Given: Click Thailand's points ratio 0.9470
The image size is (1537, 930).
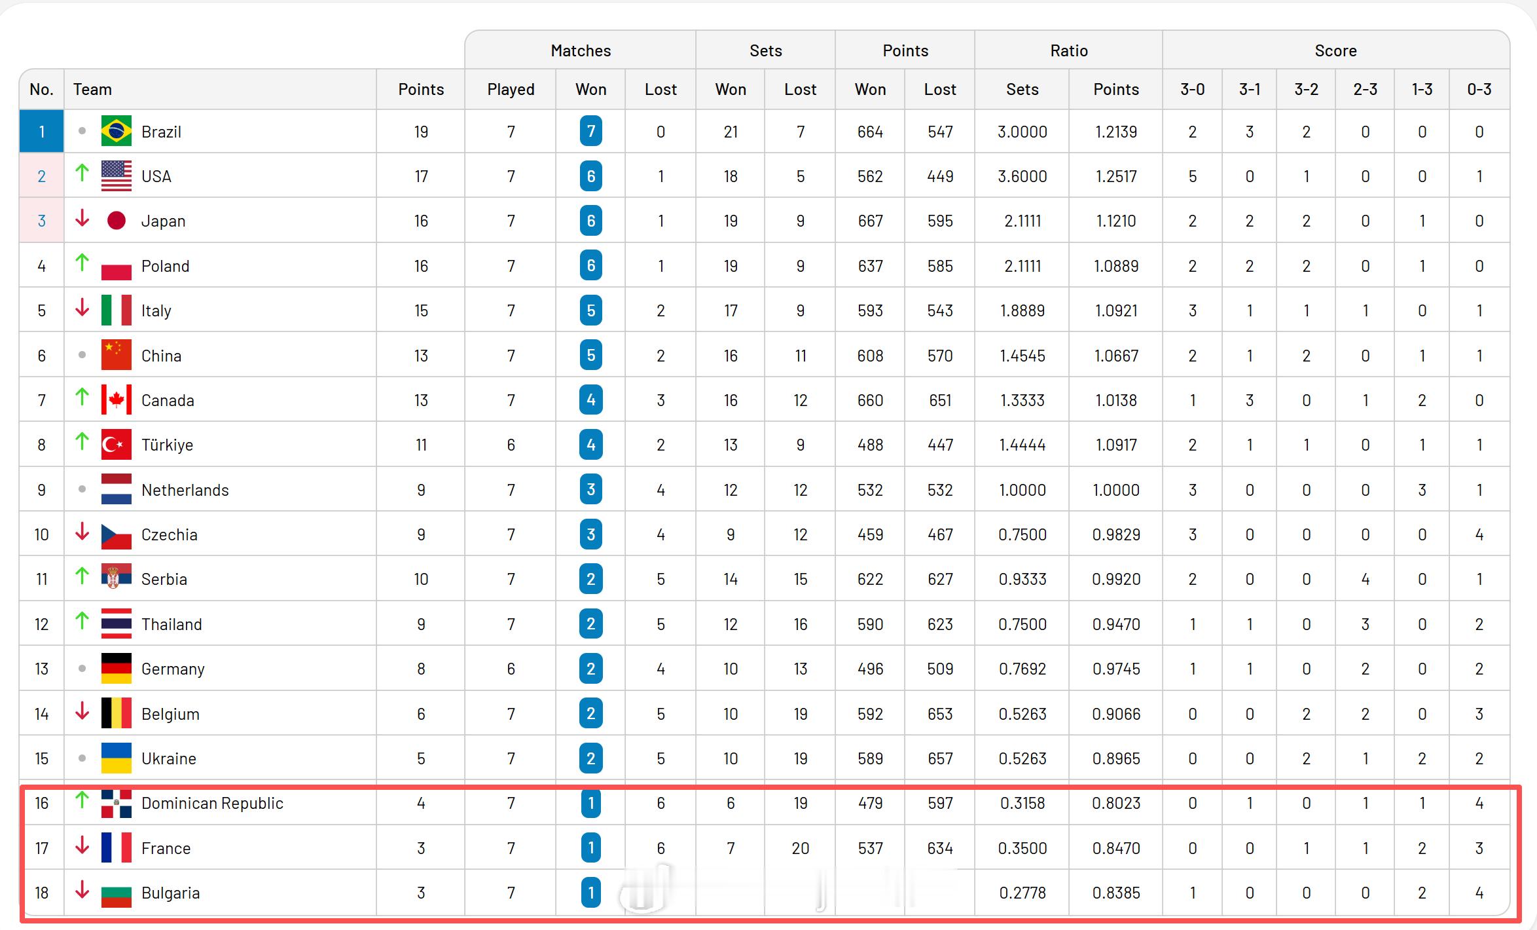Looking at the screenshot, I should click(1117, 624).
